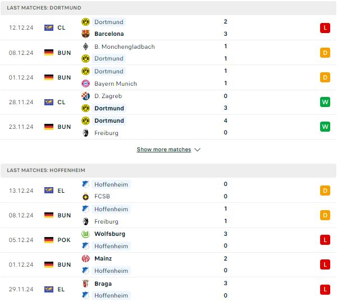Image resolution: width=342 pixels, height=302 pixels.
Task: Click the orange D badge for Bayern Munich match
Action: point(325,77)
